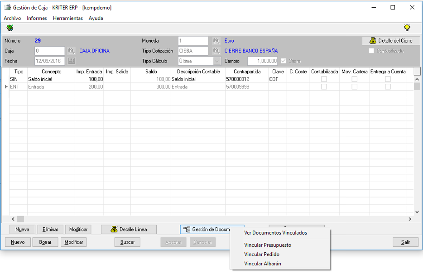Click the Modificar record button beside Borrar
This screenshot has width=423, height=274.
coord(74,242)
